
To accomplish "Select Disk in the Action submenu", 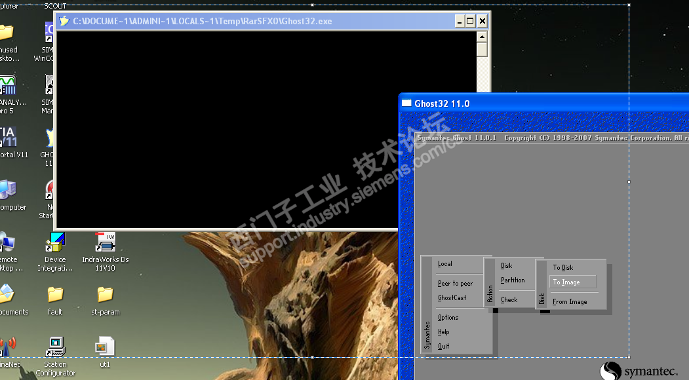I will coord(506,265).
